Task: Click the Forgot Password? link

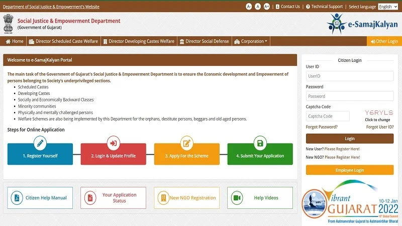Action: 322,127
